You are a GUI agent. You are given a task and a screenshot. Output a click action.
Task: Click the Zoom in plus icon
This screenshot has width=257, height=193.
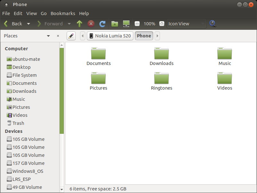(162, 24)
